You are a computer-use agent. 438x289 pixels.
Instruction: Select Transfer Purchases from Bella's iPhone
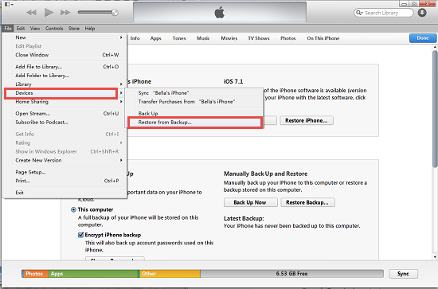[x=194, y=102]
